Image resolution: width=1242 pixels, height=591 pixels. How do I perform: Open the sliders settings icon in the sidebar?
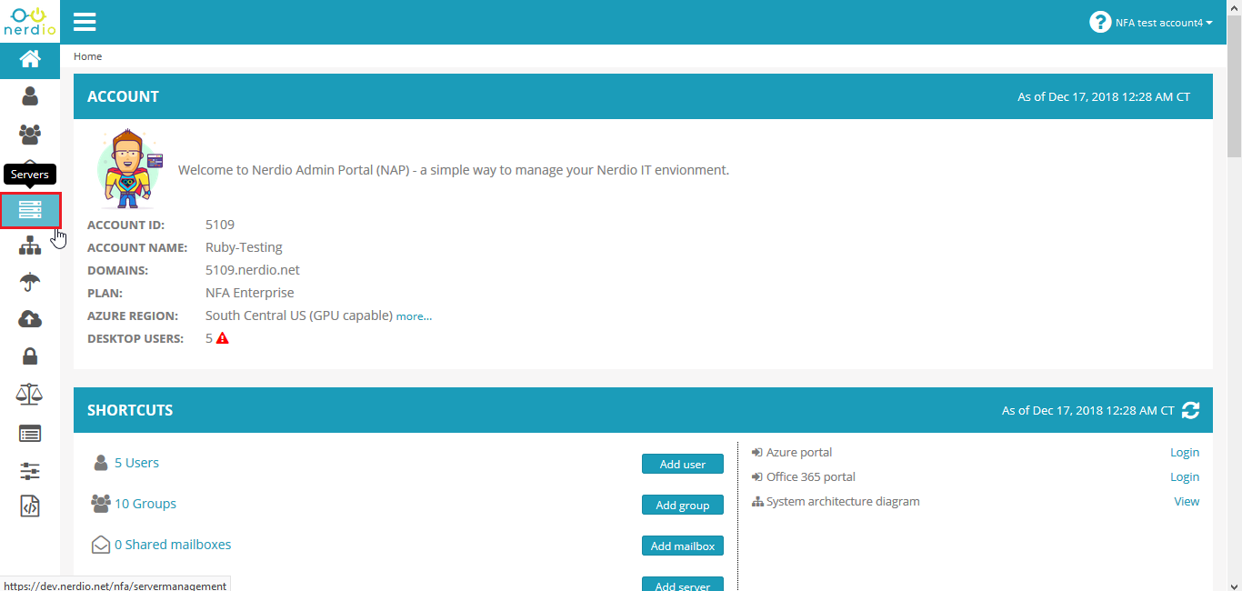tap(30, 471)
